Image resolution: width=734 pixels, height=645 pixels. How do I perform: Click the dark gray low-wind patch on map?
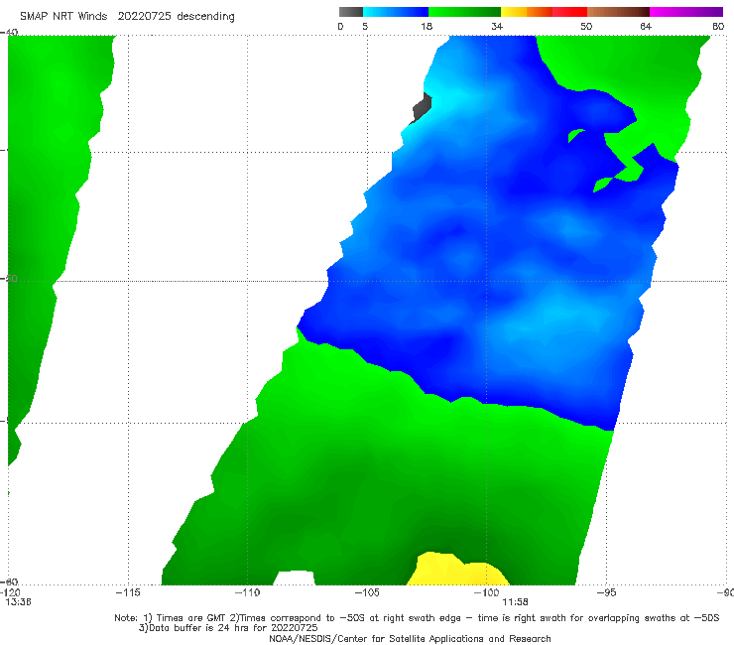point(422,108)
